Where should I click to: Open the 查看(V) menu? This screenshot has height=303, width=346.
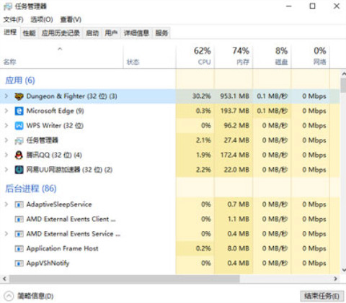[x=71, y=19]
